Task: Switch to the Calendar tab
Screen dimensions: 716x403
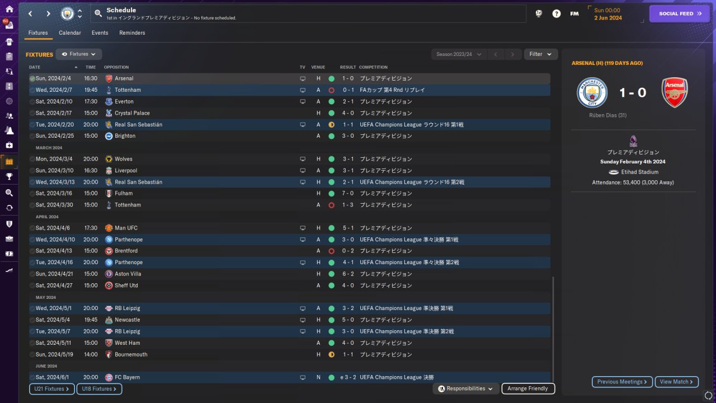Action: click(x=70, y=33)
